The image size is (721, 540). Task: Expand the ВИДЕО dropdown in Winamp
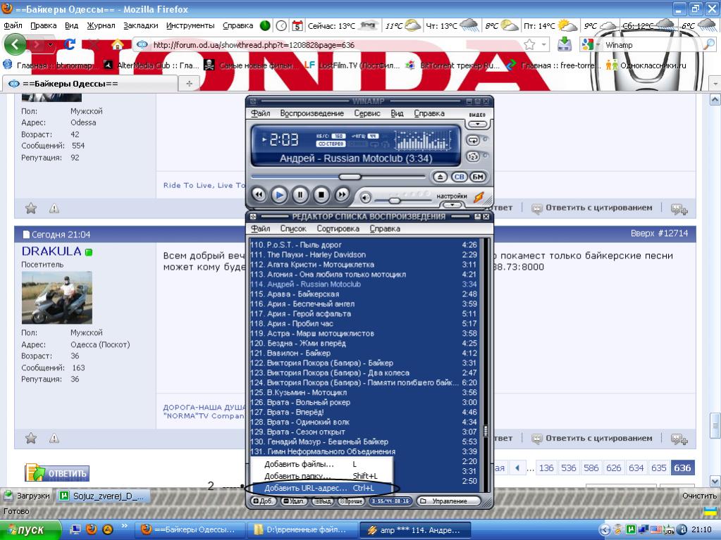[478, 124]
